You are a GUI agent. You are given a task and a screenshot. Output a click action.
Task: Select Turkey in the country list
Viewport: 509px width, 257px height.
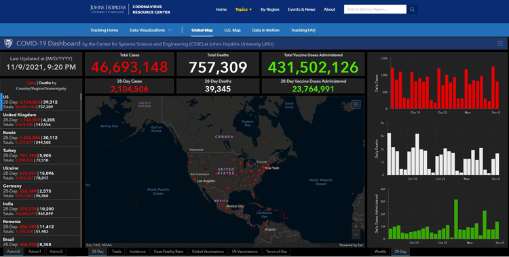40,155
